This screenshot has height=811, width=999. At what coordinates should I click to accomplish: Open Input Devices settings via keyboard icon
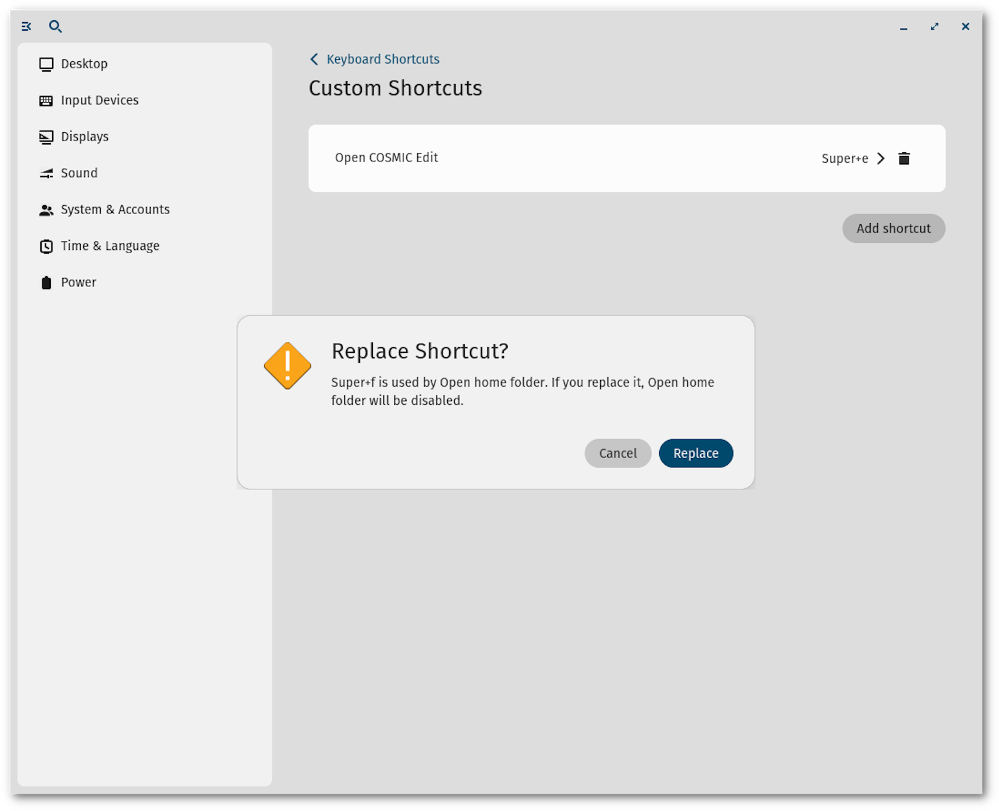(x=46, y=100)
